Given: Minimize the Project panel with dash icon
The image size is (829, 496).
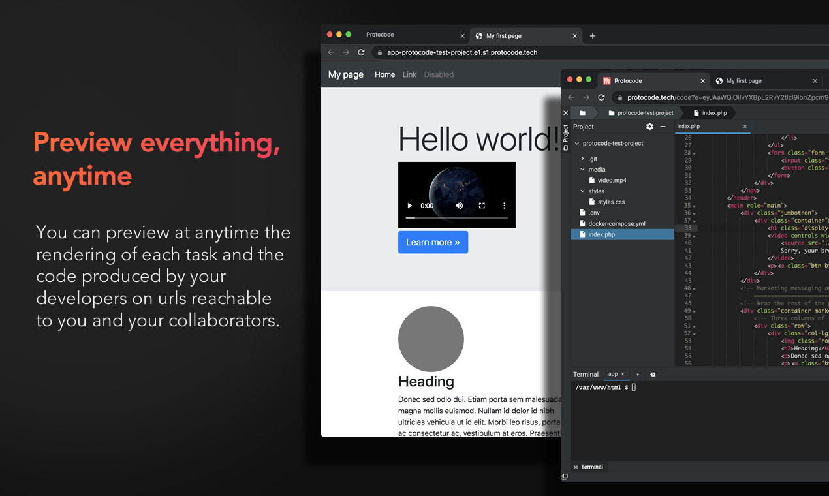Looking at the screenshot, I should tap(663, 127).
